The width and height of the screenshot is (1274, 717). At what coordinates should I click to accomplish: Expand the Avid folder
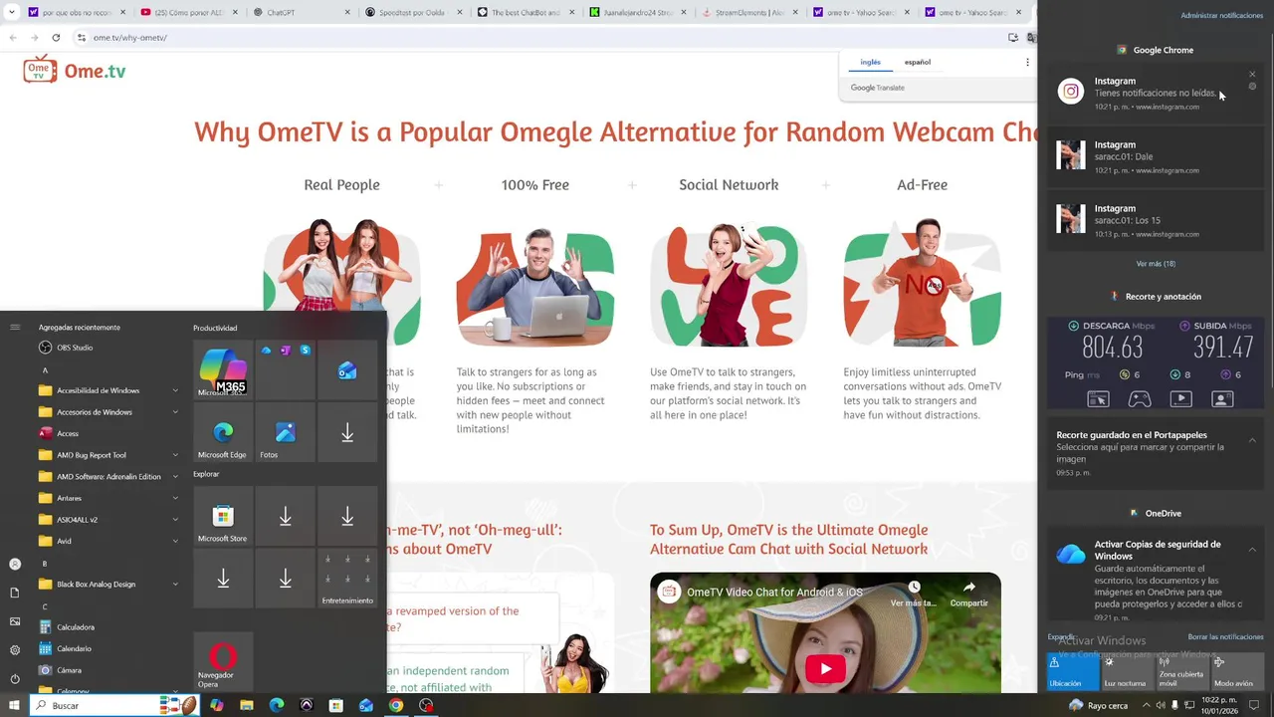coord(109,541)
